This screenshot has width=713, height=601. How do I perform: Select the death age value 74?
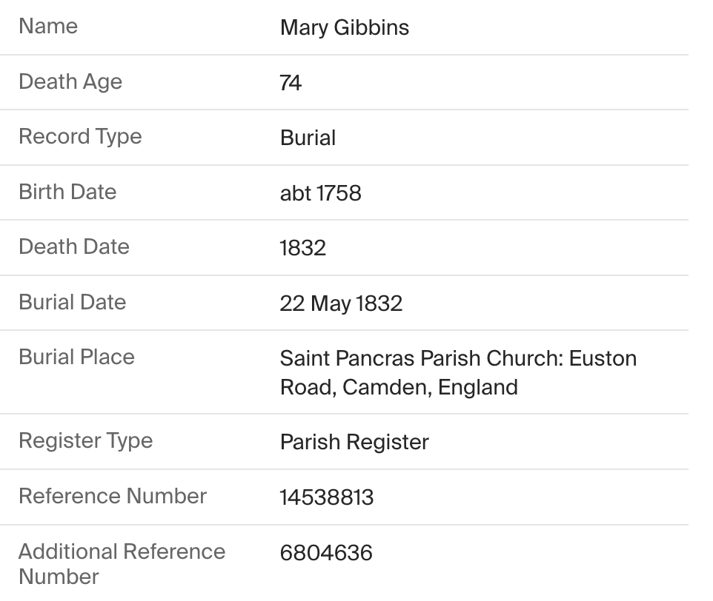(291, 83)
